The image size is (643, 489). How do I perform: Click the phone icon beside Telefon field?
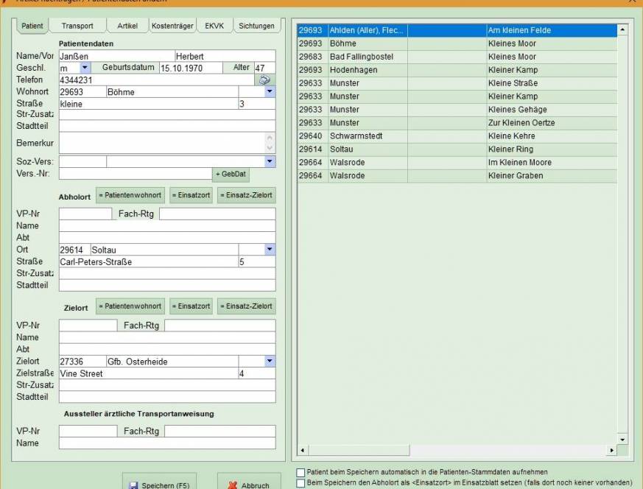265,80
